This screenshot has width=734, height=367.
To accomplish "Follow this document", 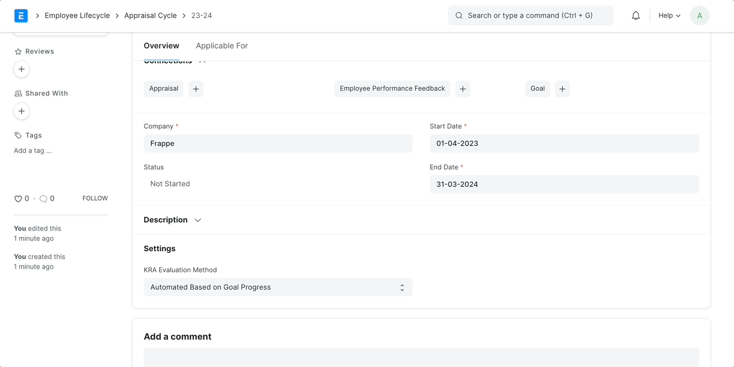I will pos(95,198).
